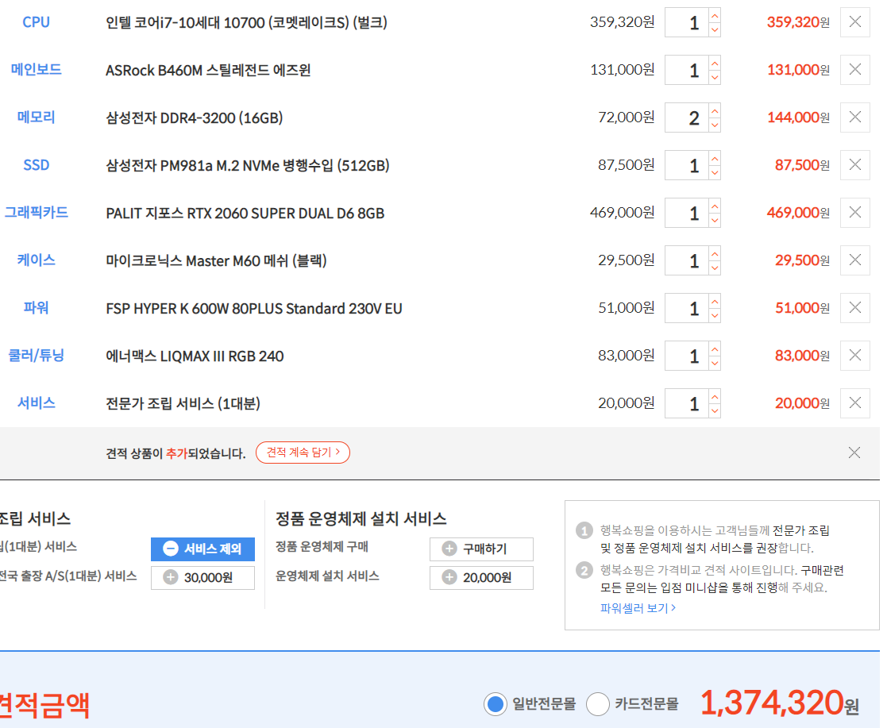887x728 pixels.
Task: Select the 카드전문몰 radio button
Action: click(x=597, y=704)
